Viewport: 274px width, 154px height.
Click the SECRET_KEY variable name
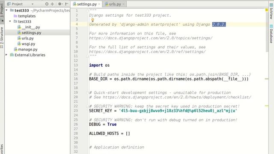pyautogui.click(x=101, y=111)
